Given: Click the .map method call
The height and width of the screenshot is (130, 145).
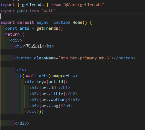Looking at the screenshot, I should [x=55, y=76].
